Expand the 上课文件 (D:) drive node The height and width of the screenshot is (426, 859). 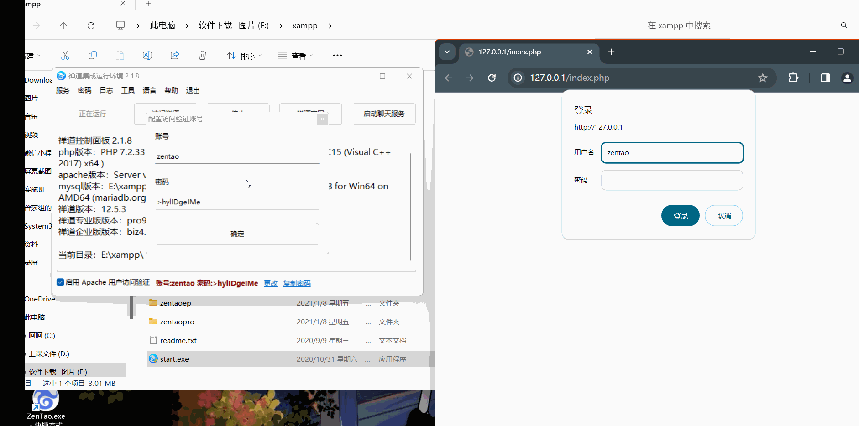click(x=26, y=354)
